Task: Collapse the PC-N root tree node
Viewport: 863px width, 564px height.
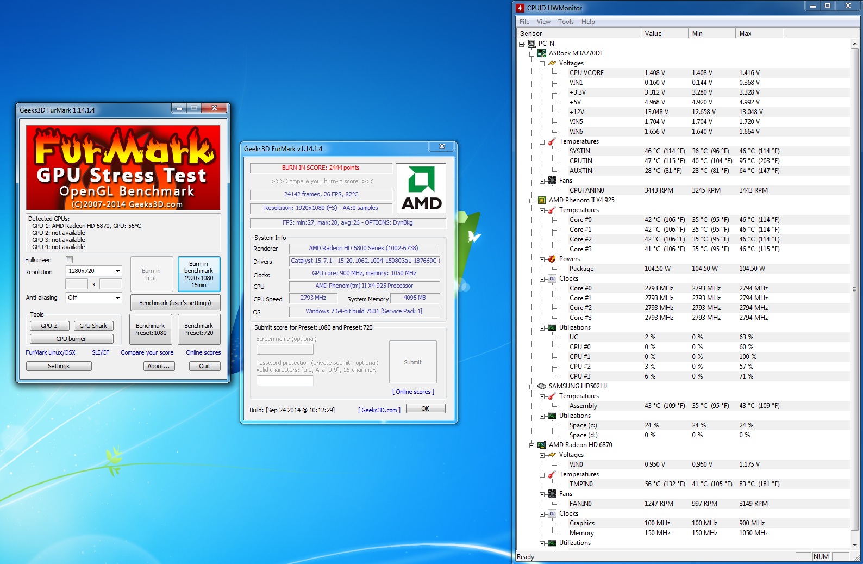Action: (x=522, y=44)
